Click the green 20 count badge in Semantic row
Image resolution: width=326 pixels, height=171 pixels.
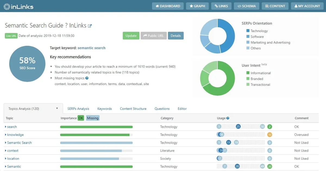point(269,167)
